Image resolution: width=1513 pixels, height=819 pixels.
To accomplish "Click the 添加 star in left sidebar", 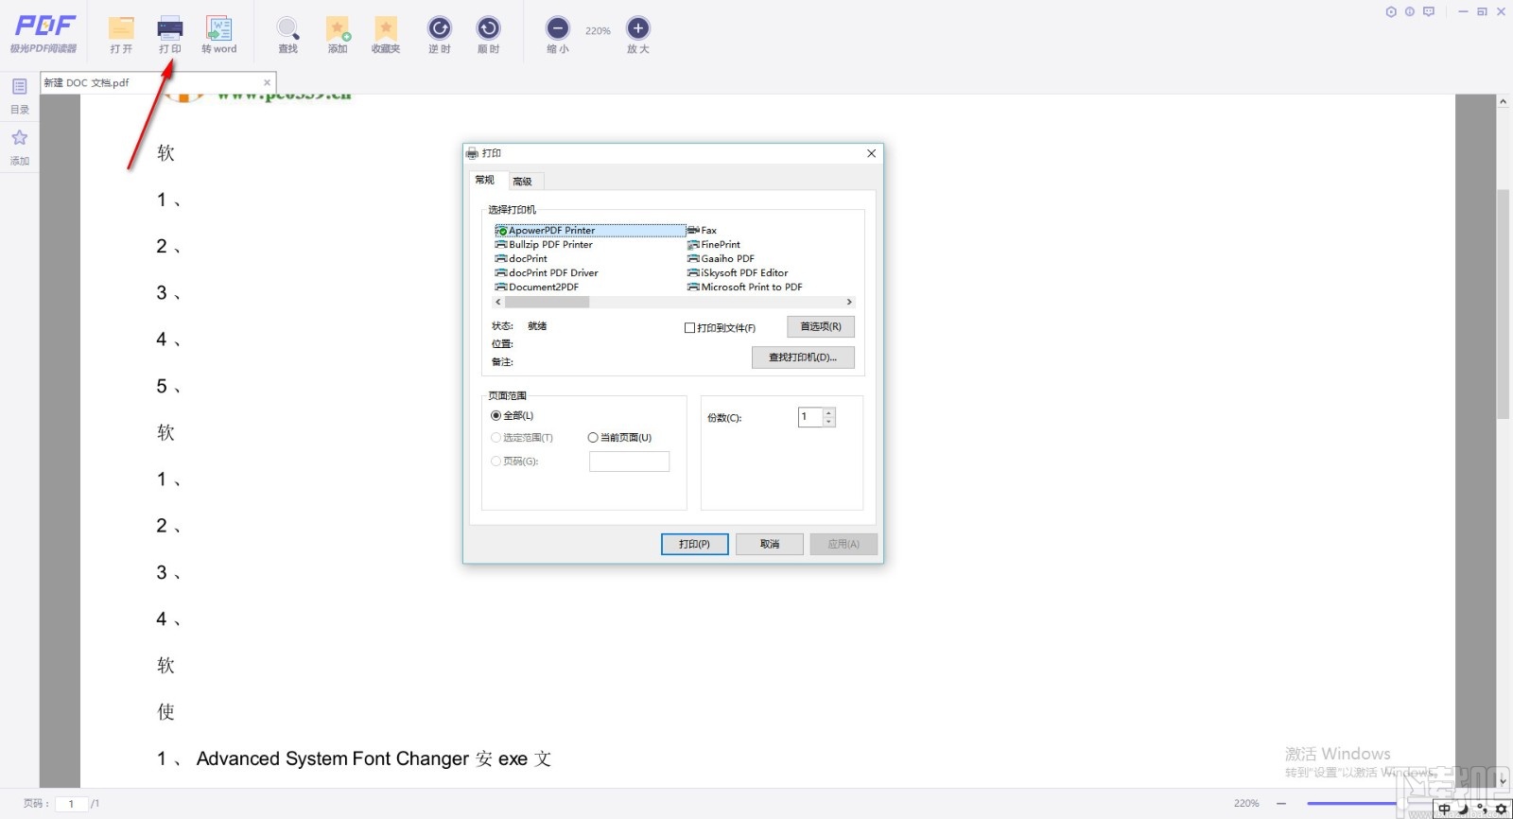I will pos(20,148).
